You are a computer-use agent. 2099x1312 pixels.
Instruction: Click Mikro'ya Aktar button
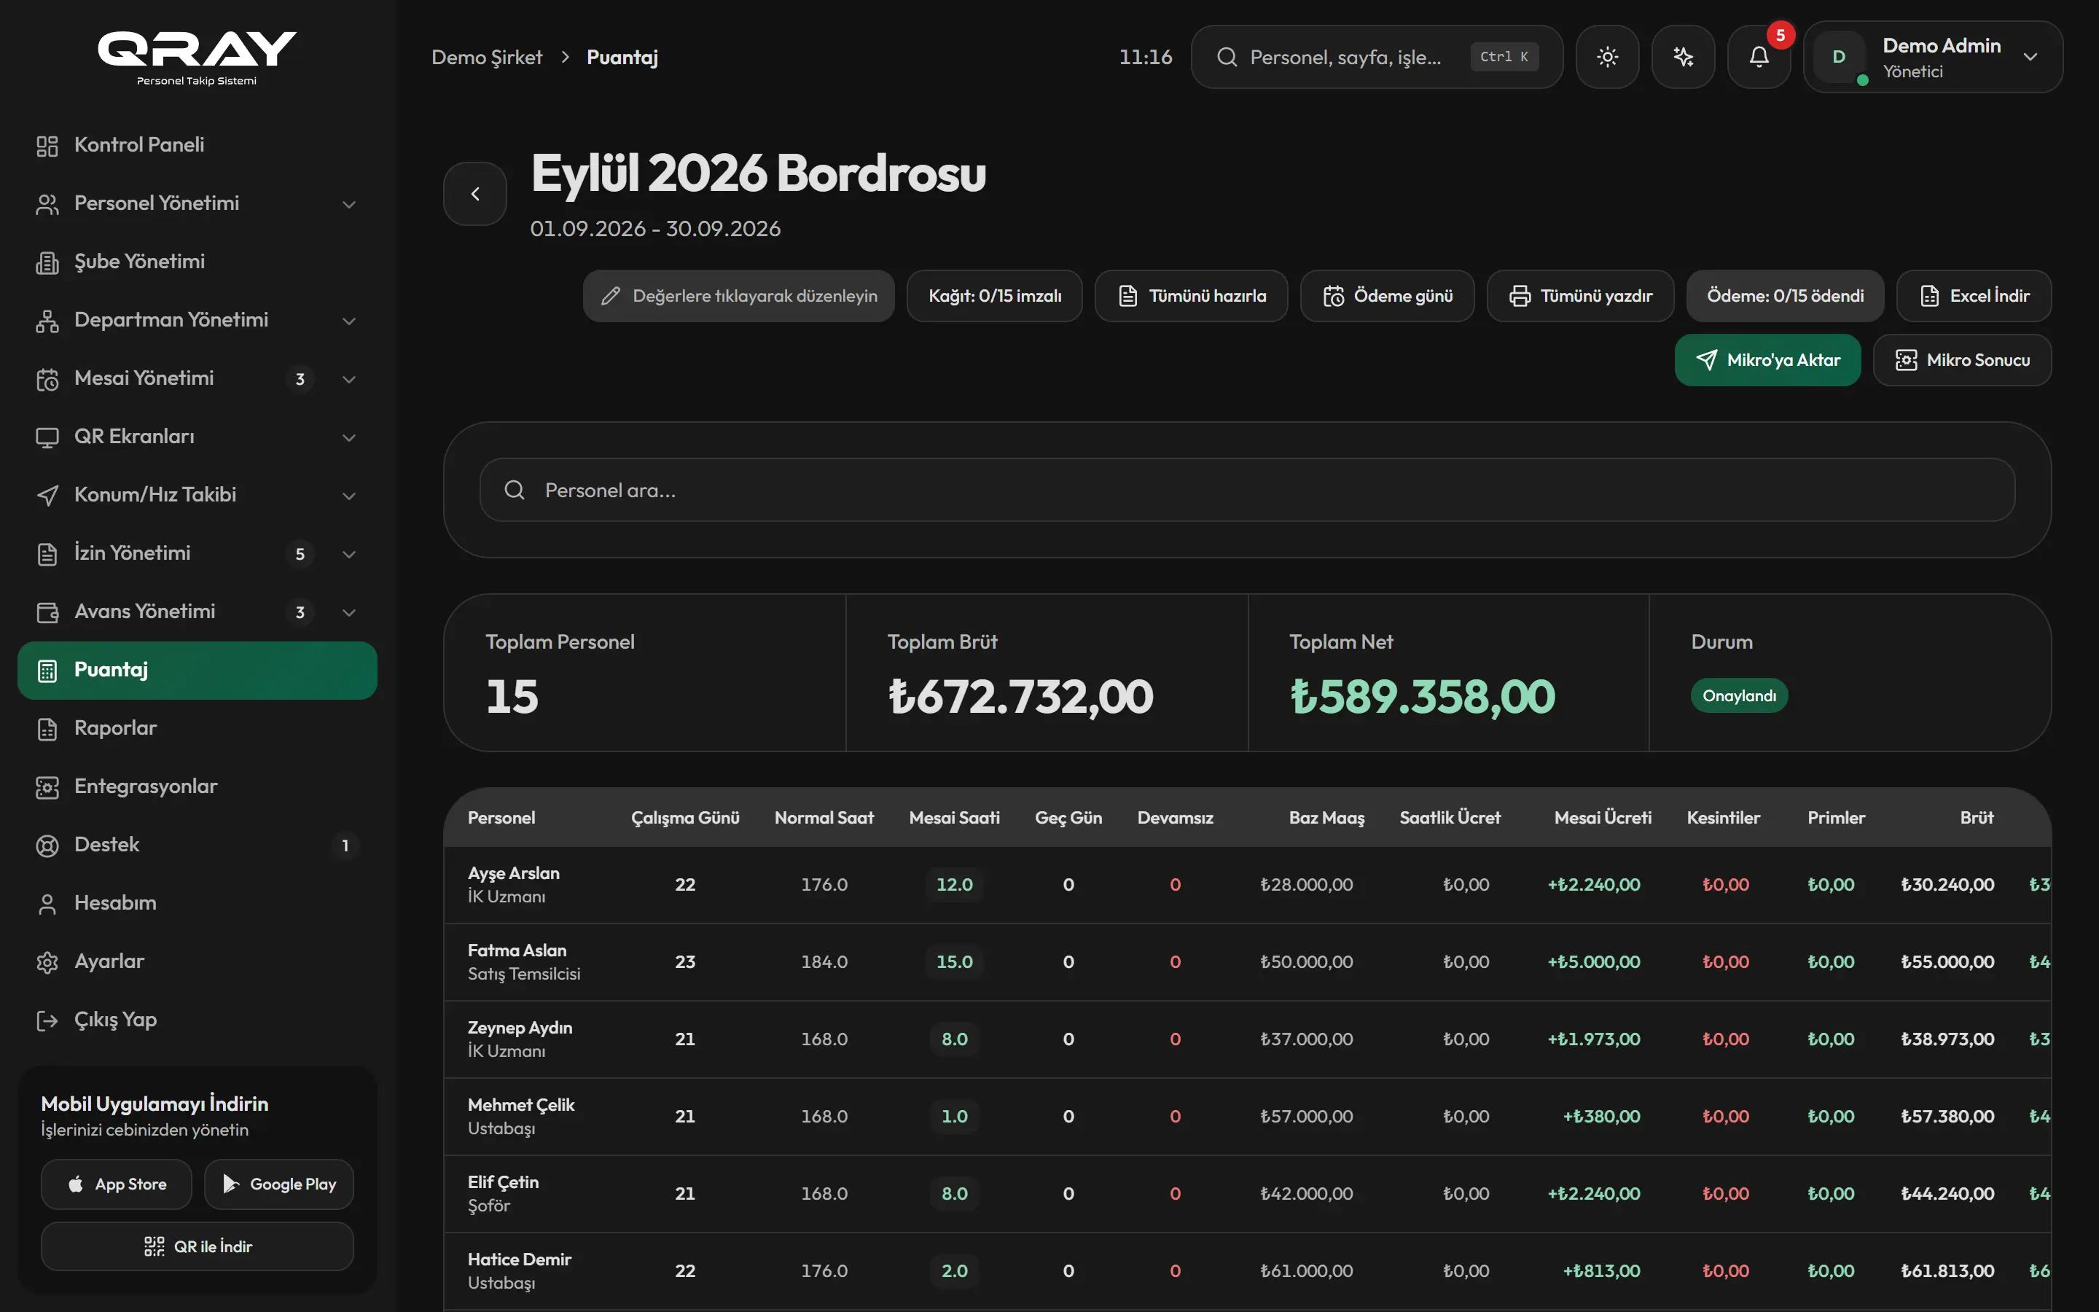point(1767,360)
